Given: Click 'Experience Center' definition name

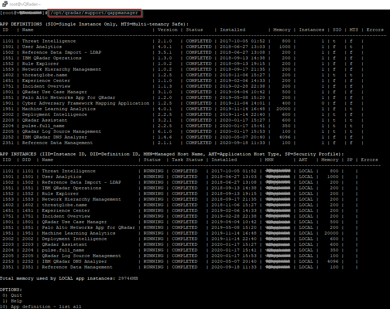Looking at the screenshot, I should (x=46, y=81).
